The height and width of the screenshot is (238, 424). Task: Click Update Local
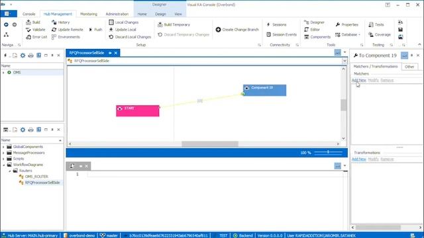point(123,30)
